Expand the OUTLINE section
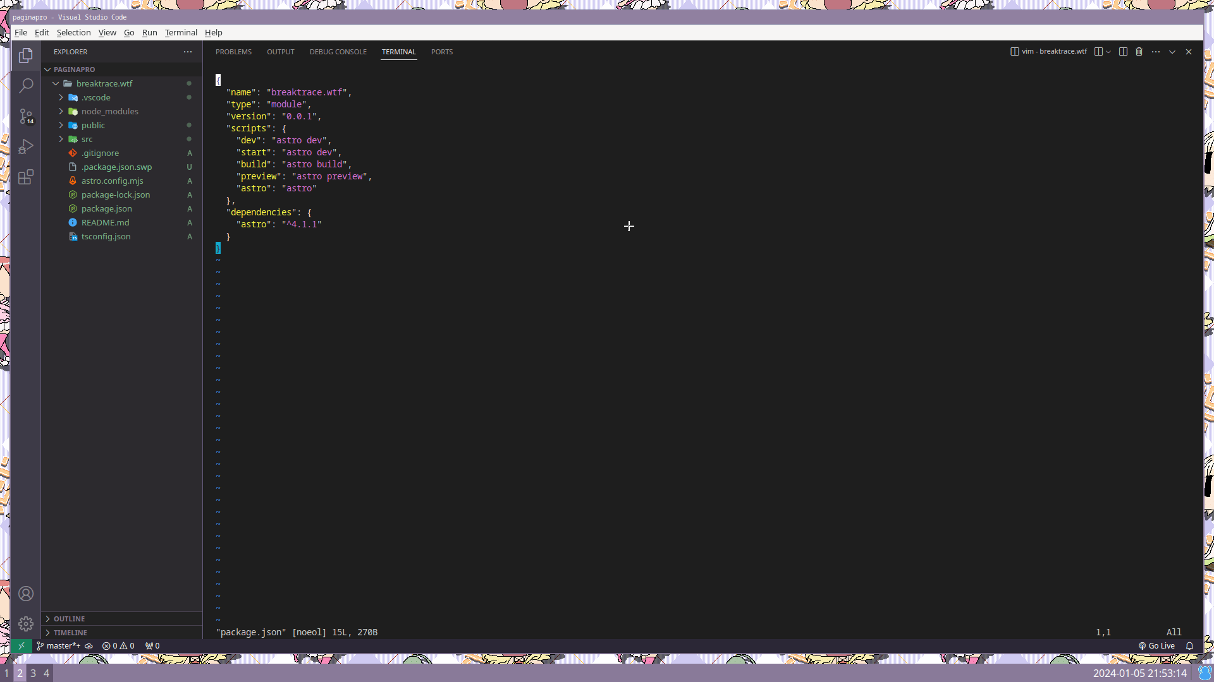1214x682 pixels. [x=69, y=619]
